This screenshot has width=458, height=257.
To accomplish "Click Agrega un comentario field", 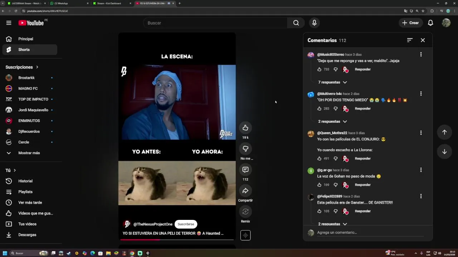I will tap(370, 232).
